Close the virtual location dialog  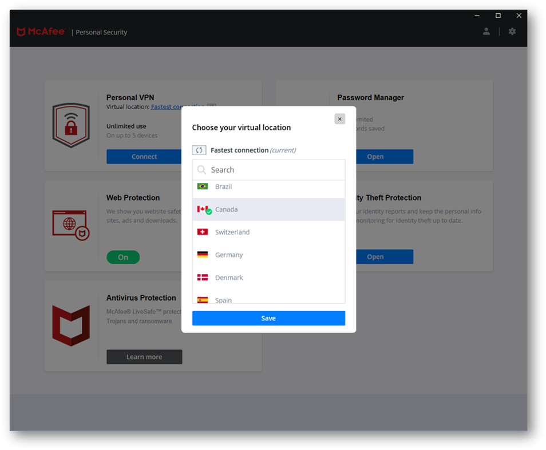tap(339, 119)
